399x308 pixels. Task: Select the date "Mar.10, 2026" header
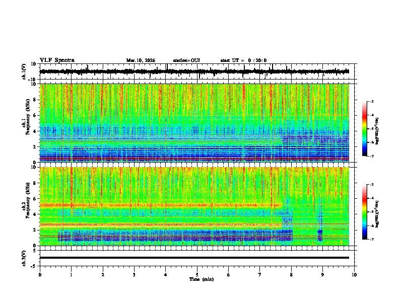click(x=141, y=60)
